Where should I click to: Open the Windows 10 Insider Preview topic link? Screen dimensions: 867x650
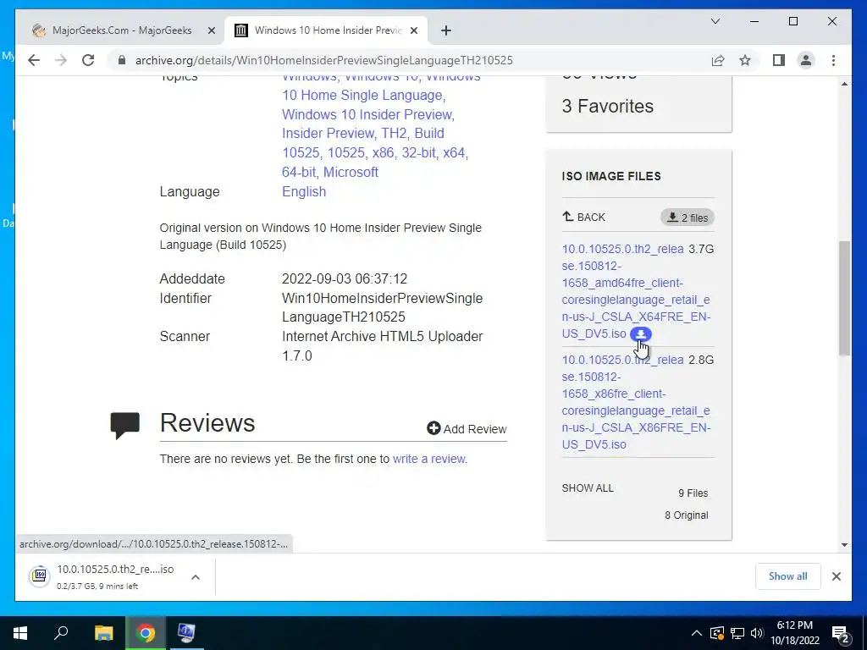click(367, 114)
